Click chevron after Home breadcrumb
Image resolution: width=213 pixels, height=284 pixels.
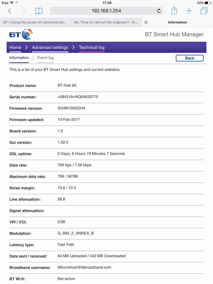tap(26, 47)
